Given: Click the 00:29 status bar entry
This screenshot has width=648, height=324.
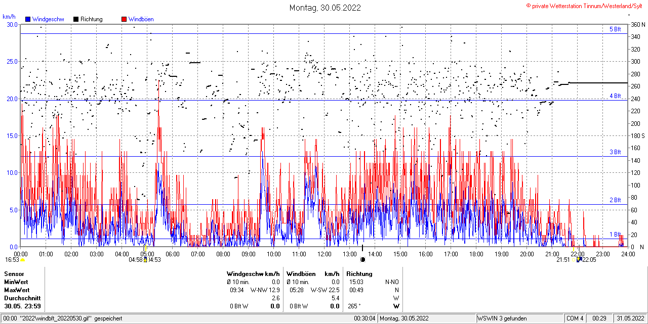Looking at the screenshot, I should pyautogui.click(x=599, y=318).
